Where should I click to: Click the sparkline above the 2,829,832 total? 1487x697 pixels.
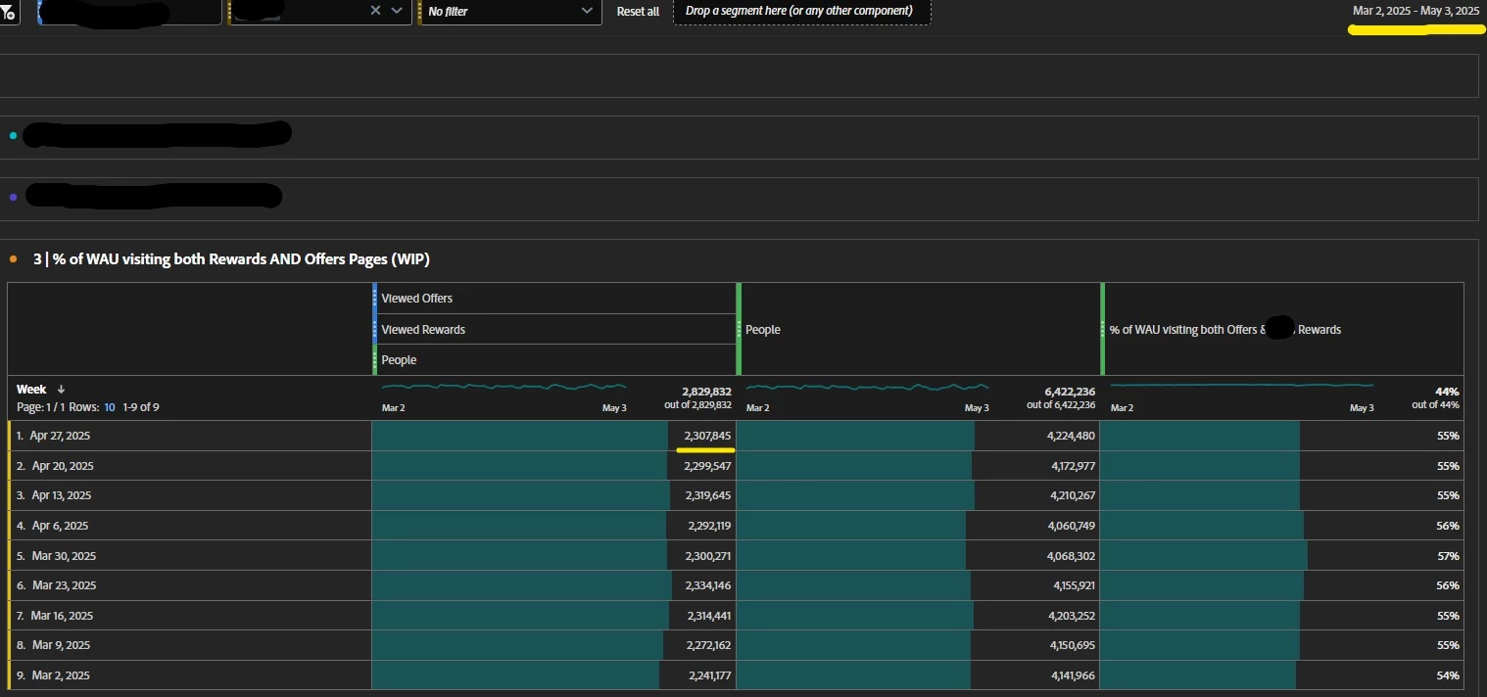pyautogui.click(x=504, y=387)
